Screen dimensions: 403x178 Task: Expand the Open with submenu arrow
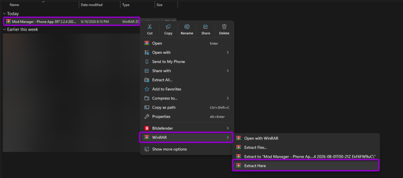227,52
